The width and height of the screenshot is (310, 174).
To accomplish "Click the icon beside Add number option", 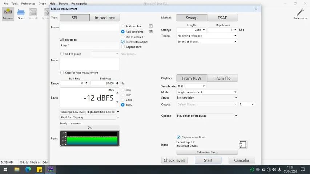I will pos(151,26).
